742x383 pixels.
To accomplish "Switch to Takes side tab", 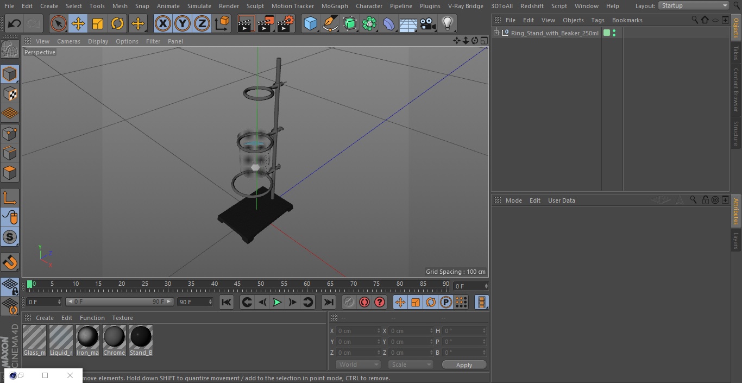I will (x=736, y=53).
